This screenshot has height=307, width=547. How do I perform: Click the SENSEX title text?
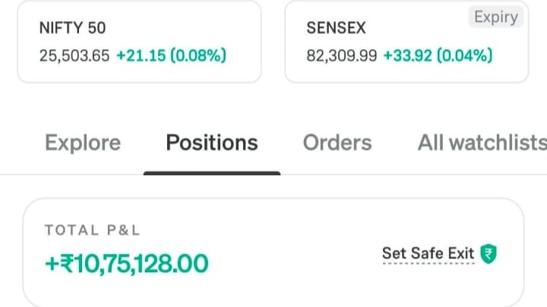pyautogui.click(x=336, y=28)
